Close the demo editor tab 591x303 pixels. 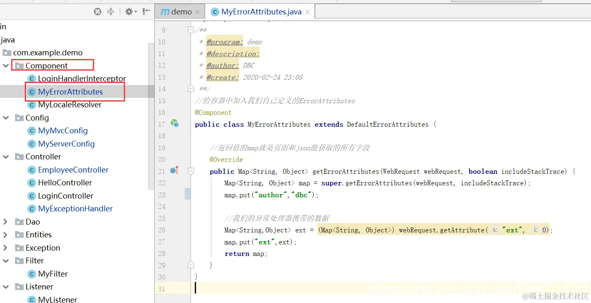197,12
